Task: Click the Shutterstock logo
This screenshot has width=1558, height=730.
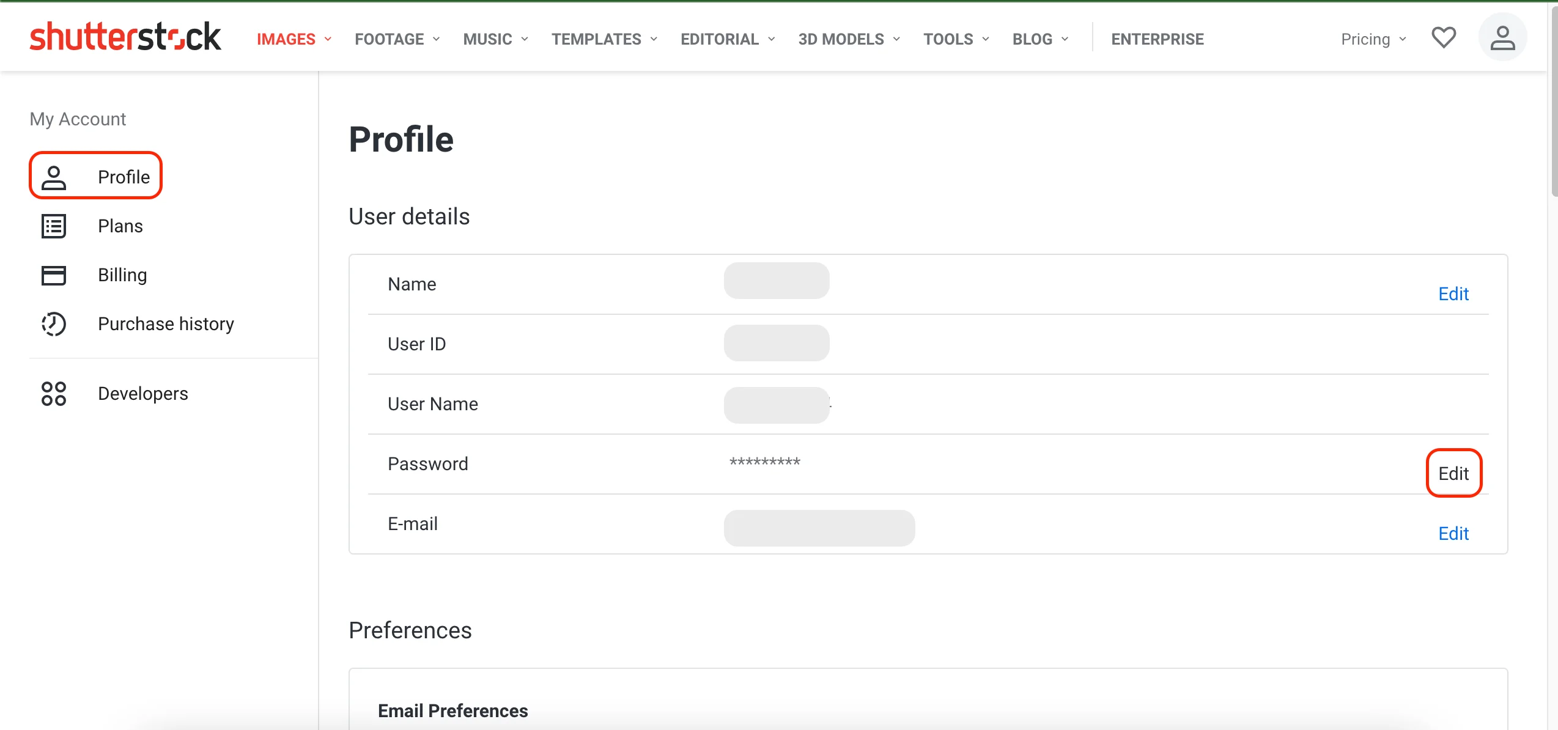Action: (x=125, y=37)
